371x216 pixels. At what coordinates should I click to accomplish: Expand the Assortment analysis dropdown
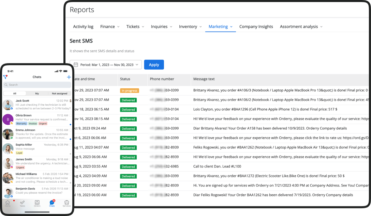[301, 26]
